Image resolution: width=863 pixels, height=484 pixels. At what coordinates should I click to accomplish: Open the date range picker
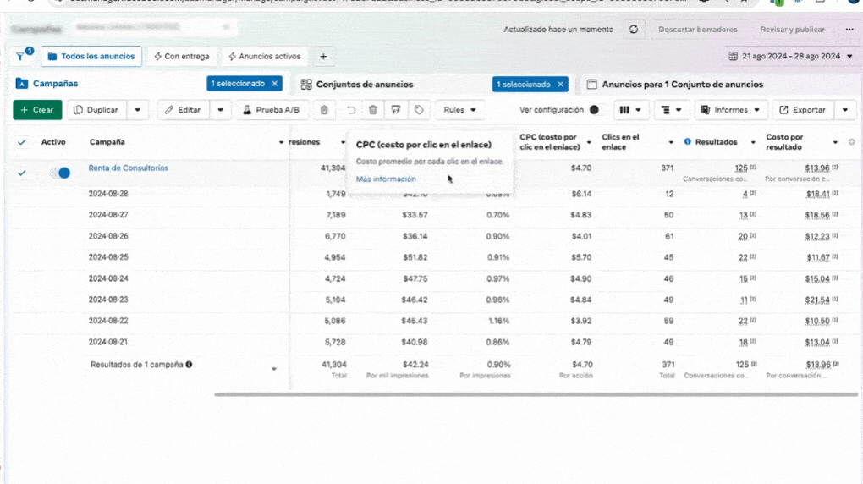click(790, 57)
